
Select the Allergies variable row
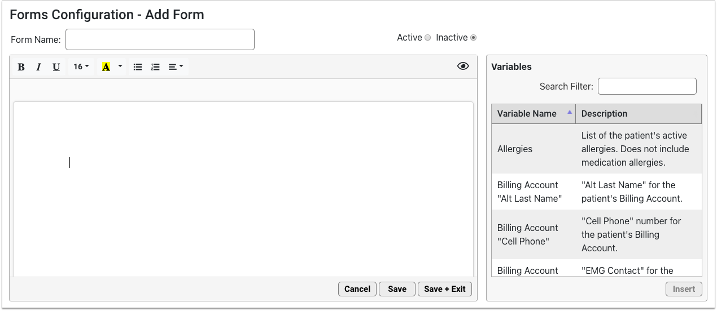[x=597, y=149]
